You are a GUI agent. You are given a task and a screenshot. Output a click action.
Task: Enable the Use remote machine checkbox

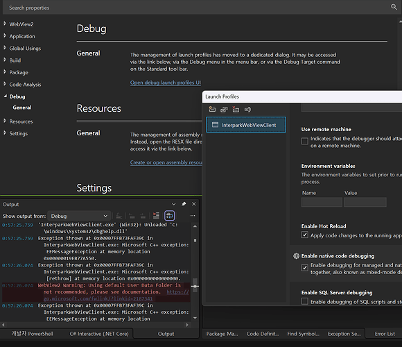click(x=304, y=141)
